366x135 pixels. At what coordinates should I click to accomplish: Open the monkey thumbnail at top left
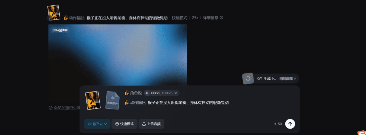(x=54, y=12)
